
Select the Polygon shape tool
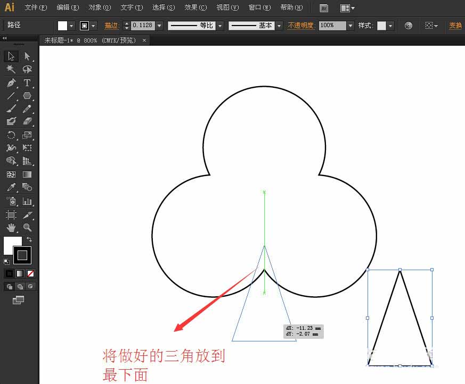pos(27,96)
